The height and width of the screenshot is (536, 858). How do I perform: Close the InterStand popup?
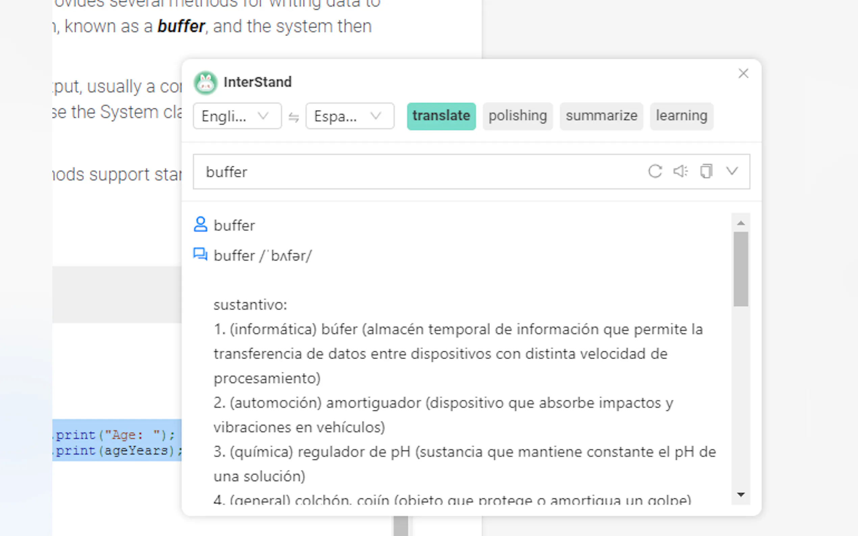coord(743,74)
